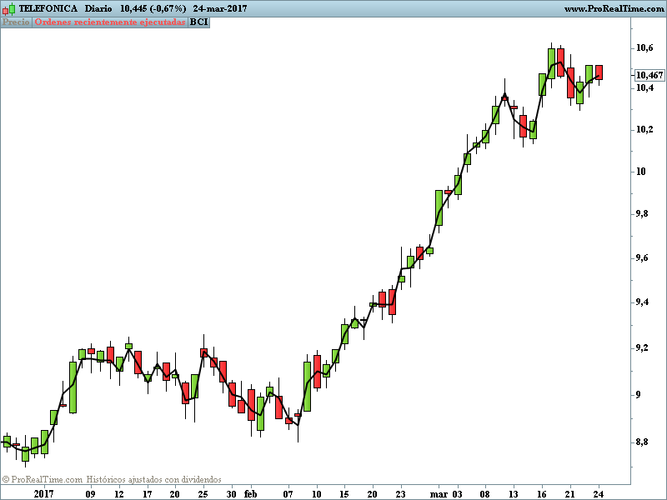Click the 25 date axis label
Screen dimensions: 667x500
coord(203,494)
